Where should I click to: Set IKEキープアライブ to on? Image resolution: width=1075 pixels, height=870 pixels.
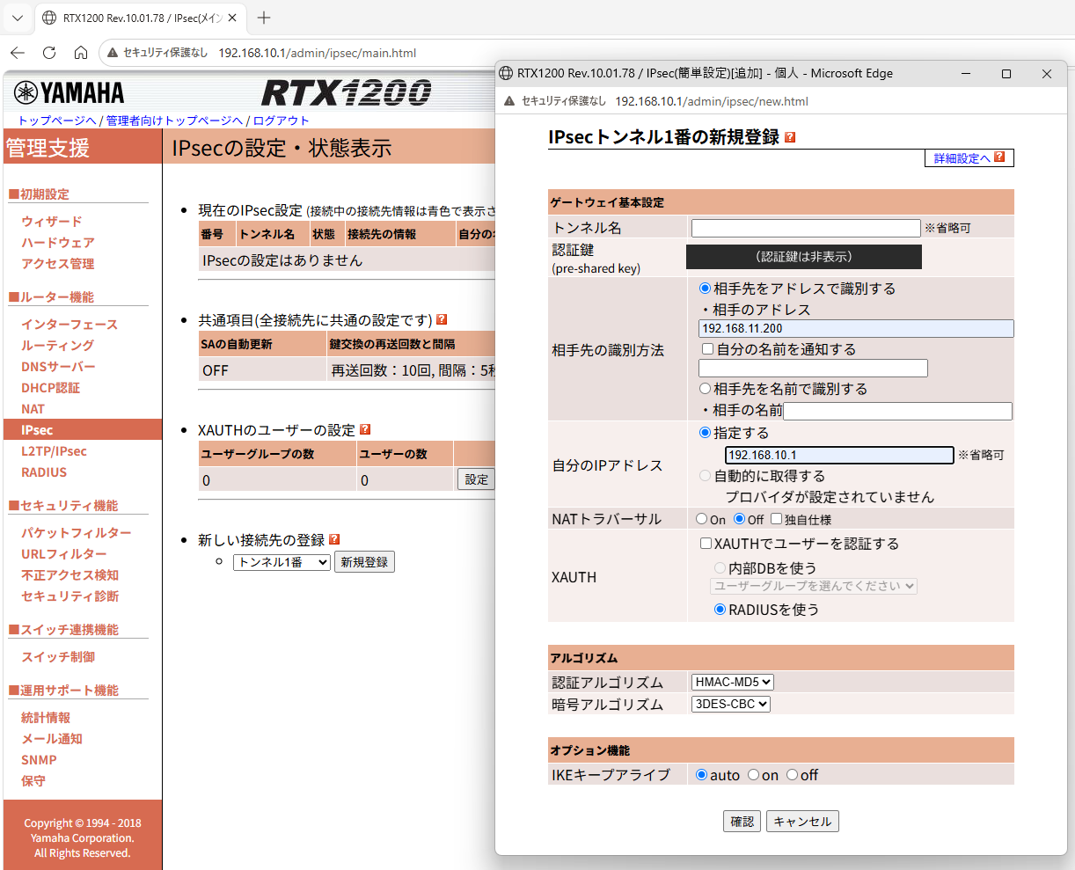click(x=753, y=775)
